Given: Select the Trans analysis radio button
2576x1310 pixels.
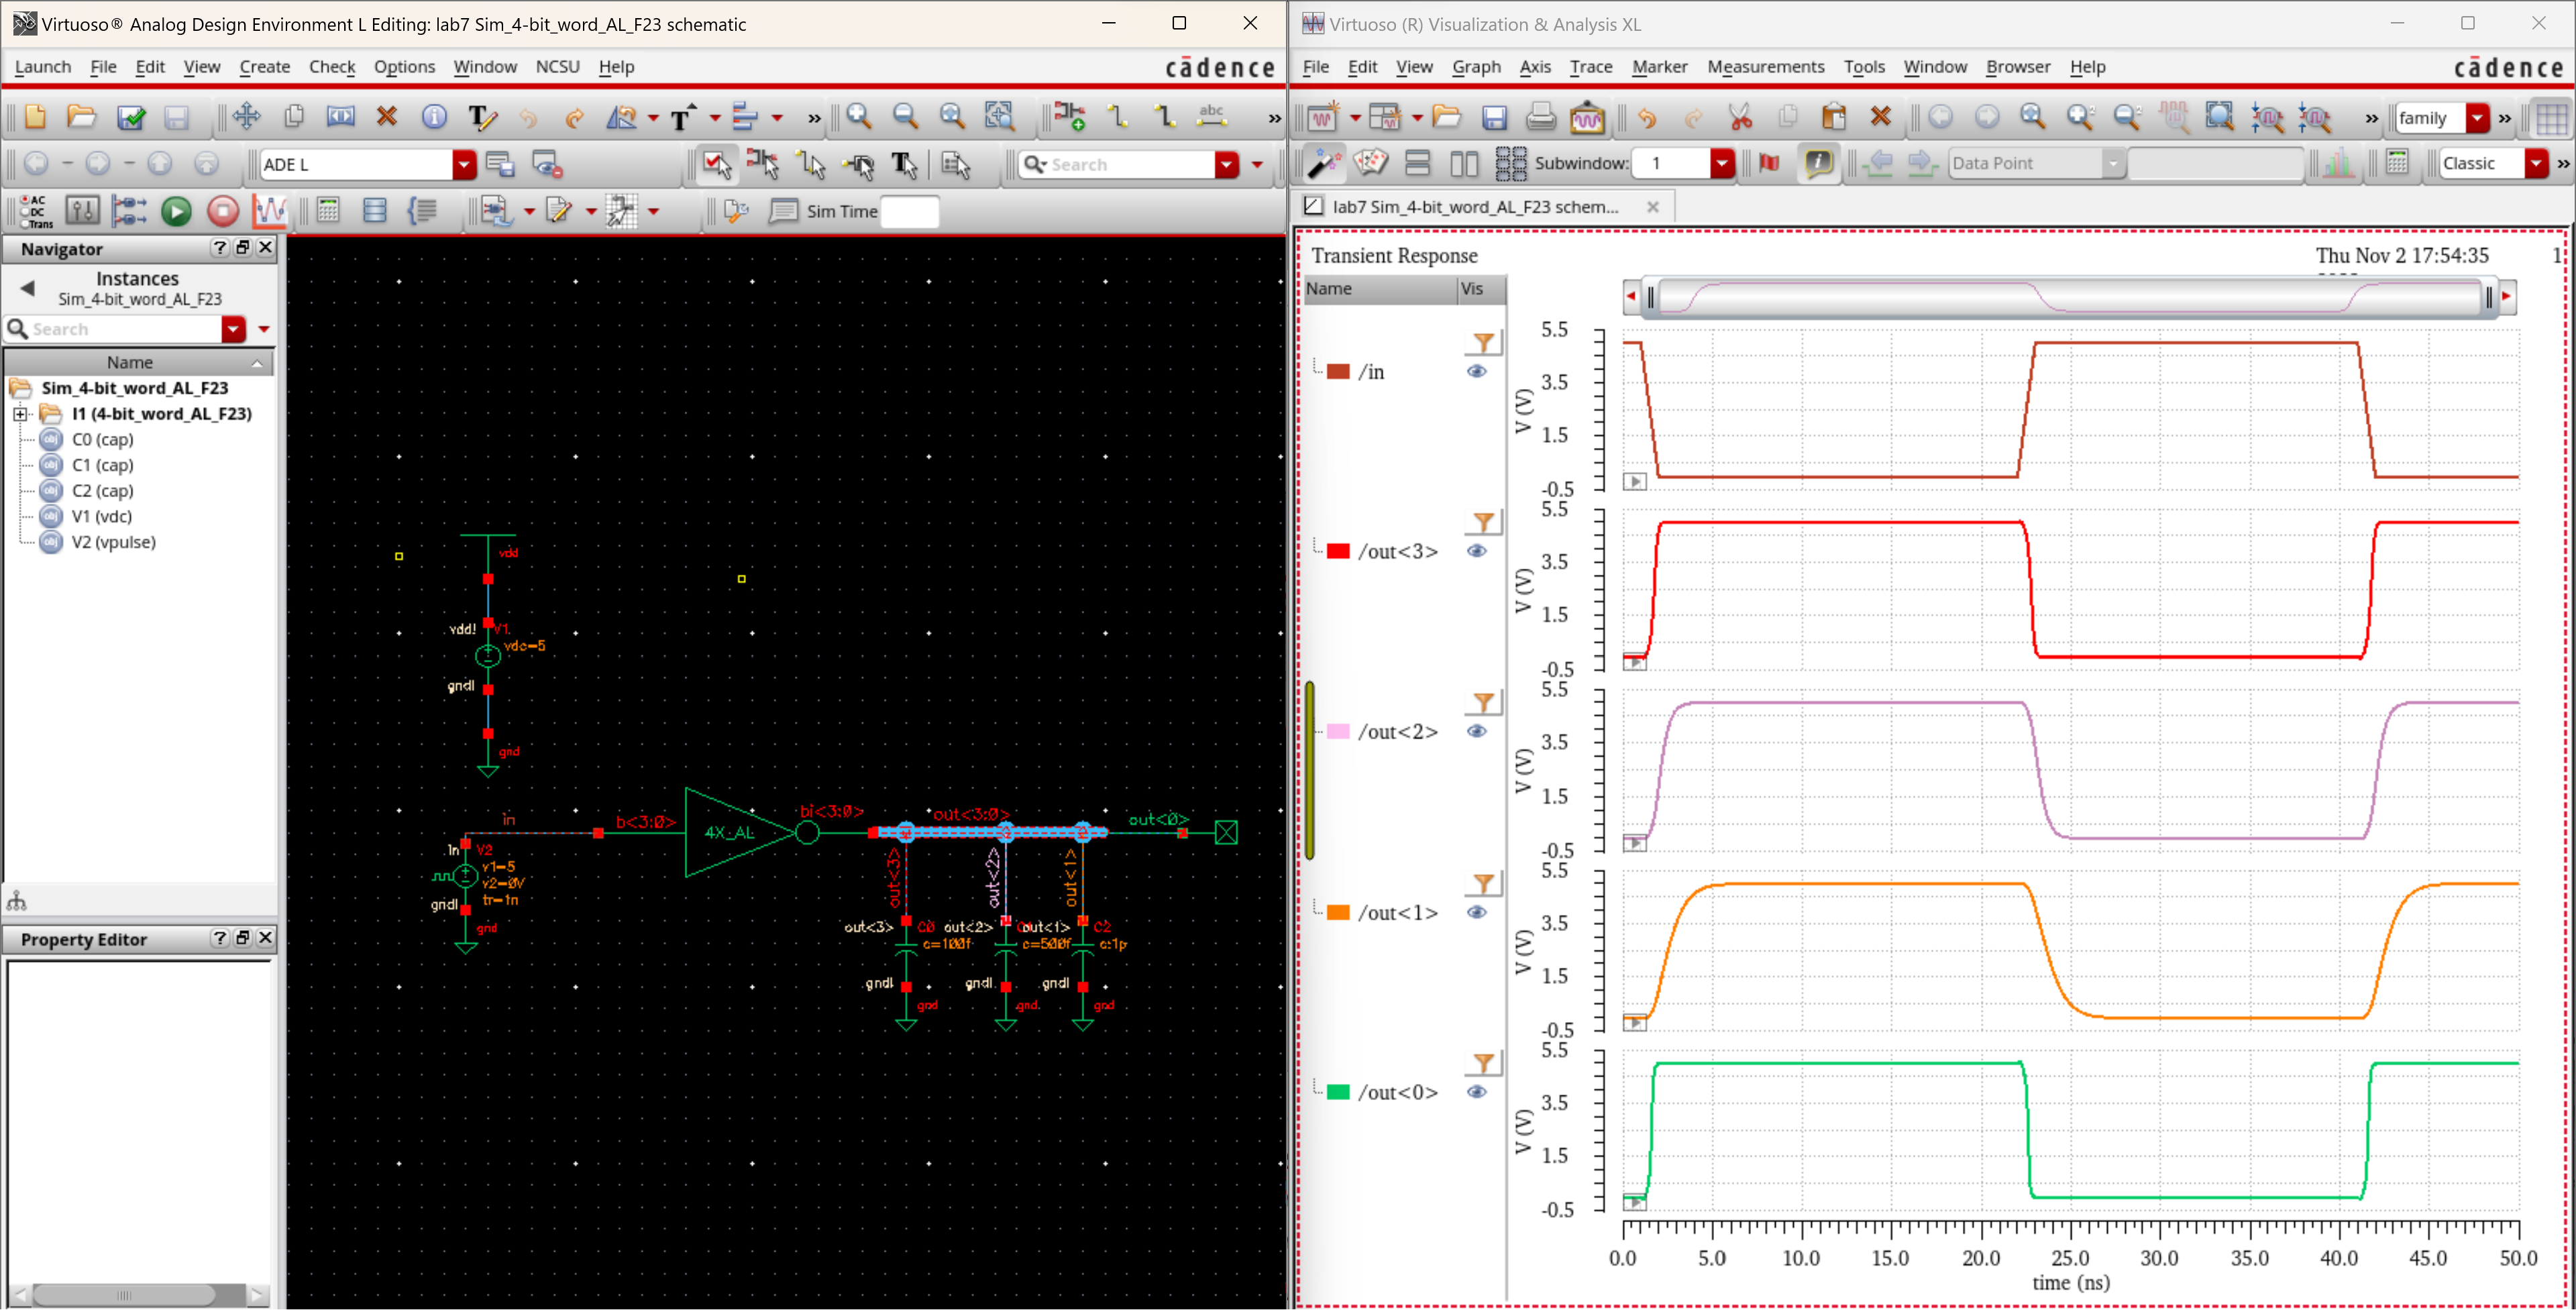Looking at the screenshot, I should (25, 224).
